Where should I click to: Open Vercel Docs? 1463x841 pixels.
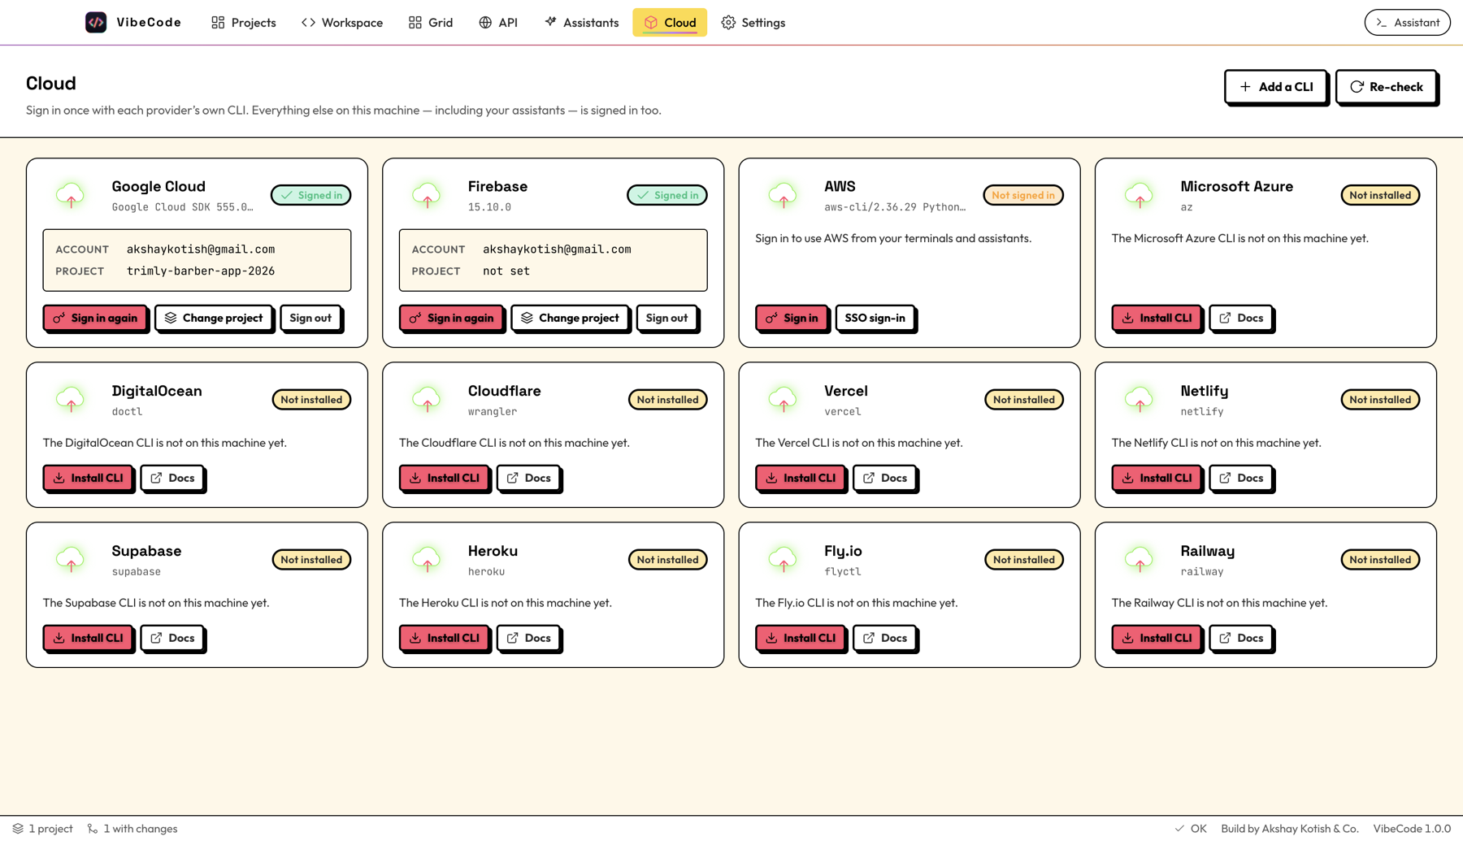click(x=884, y=478)
